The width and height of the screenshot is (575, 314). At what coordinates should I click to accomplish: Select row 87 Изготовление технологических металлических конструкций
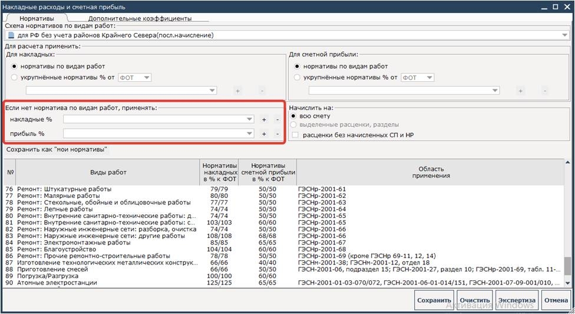284,263
